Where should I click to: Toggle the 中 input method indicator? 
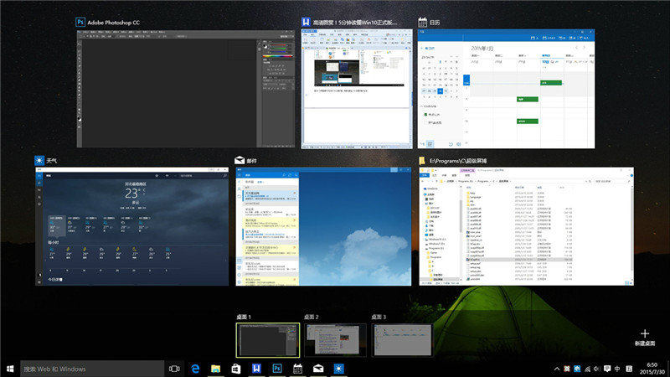pyautogui.click(x=618, y=369)
